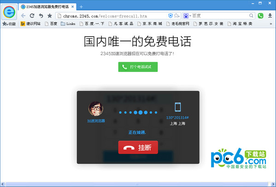The width and height of the screenshot is (276, 187).
Task: Open the 老毛桃官网 bookmark
Action: tap(178, 24)
